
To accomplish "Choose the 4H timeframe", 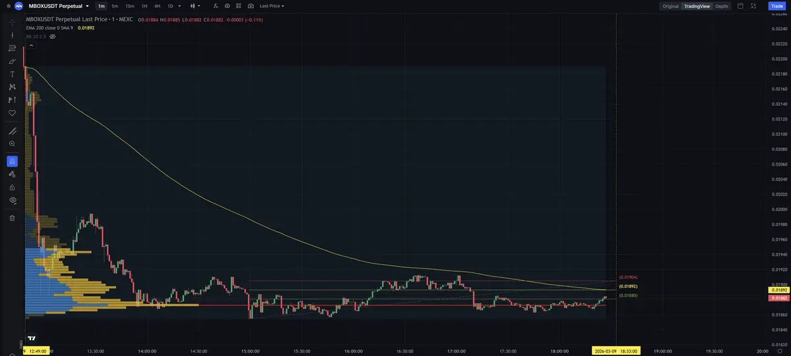I will point(158,6).
